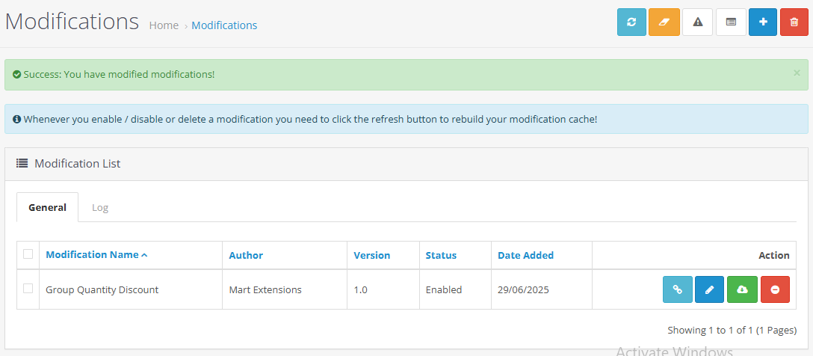The height and width of the screenshot is (356, 813).
Task: Disable Group Quantity Discount with red button
Action: pos(775,289)
